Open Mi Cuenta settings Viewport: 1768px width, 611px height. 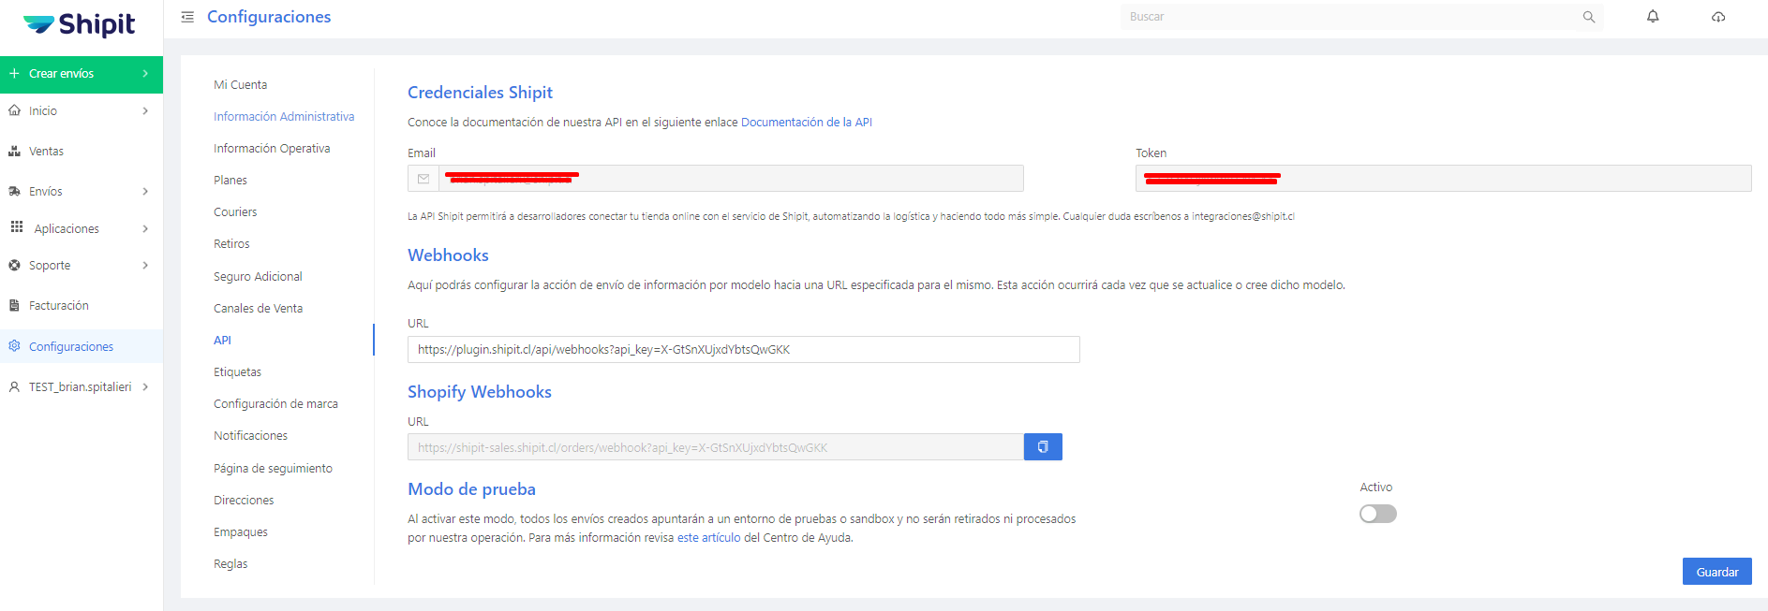(x=240, y=84)
